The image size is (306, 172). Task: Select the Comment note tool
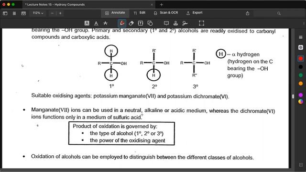pos(166,23)
